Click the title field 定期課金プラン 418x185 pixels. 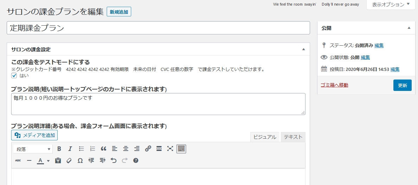158,28
